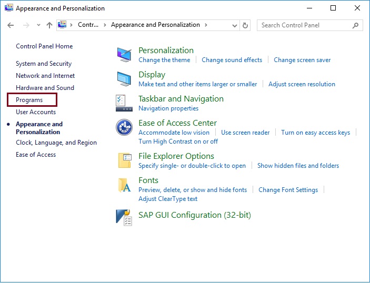Open the recent locations dropdown arrow
The image size is (370, 283).
coord(38,25)
